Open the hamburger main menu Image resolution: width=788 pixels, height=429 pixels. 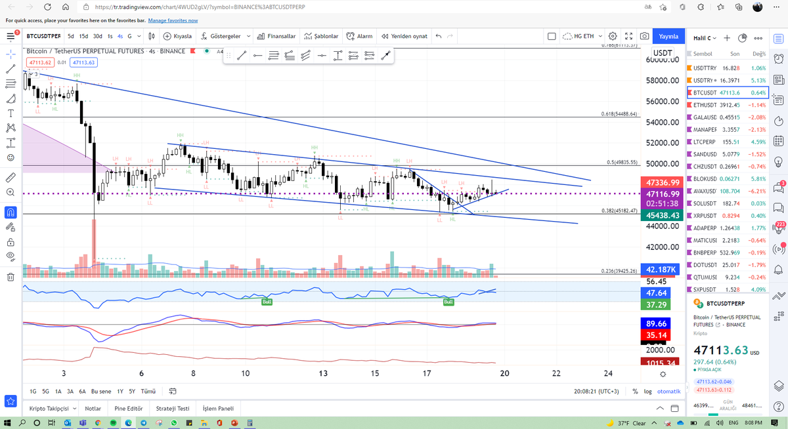[11, 36]
